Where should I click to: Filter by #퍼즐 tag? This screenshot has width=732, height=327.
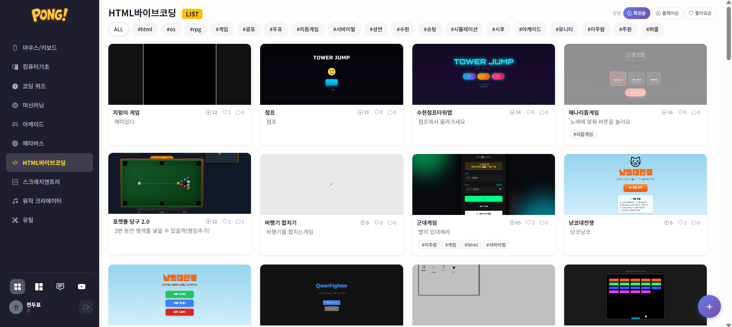652,29
